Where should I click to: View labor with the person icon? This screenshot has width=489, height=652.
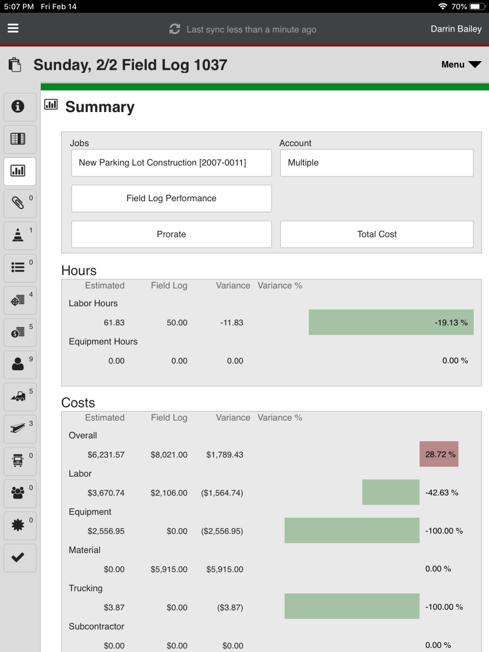pos(19,364)
